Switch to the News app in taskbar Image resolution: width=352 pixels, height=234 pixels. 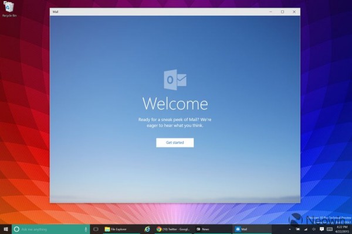point(211,229)
